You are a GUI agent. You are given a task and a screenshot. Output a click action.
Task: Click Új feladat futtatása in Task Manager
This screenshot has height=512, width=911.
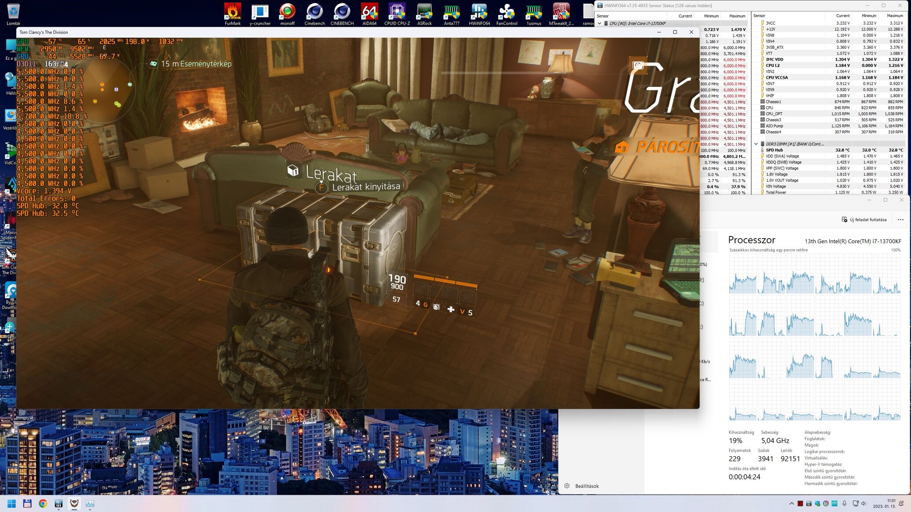click(864, 219)
